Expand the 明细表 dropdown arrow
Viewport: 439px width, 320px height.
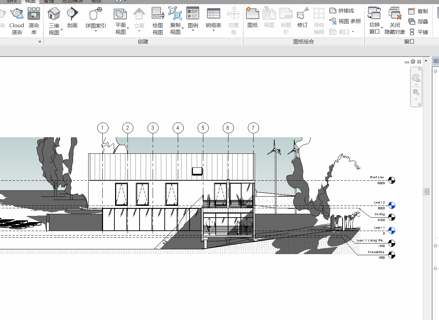point(213,31)
